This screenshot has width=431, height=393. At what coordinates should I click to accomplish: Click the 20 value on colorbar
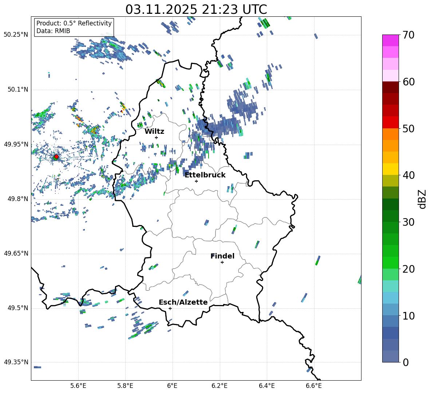[408, 269]
